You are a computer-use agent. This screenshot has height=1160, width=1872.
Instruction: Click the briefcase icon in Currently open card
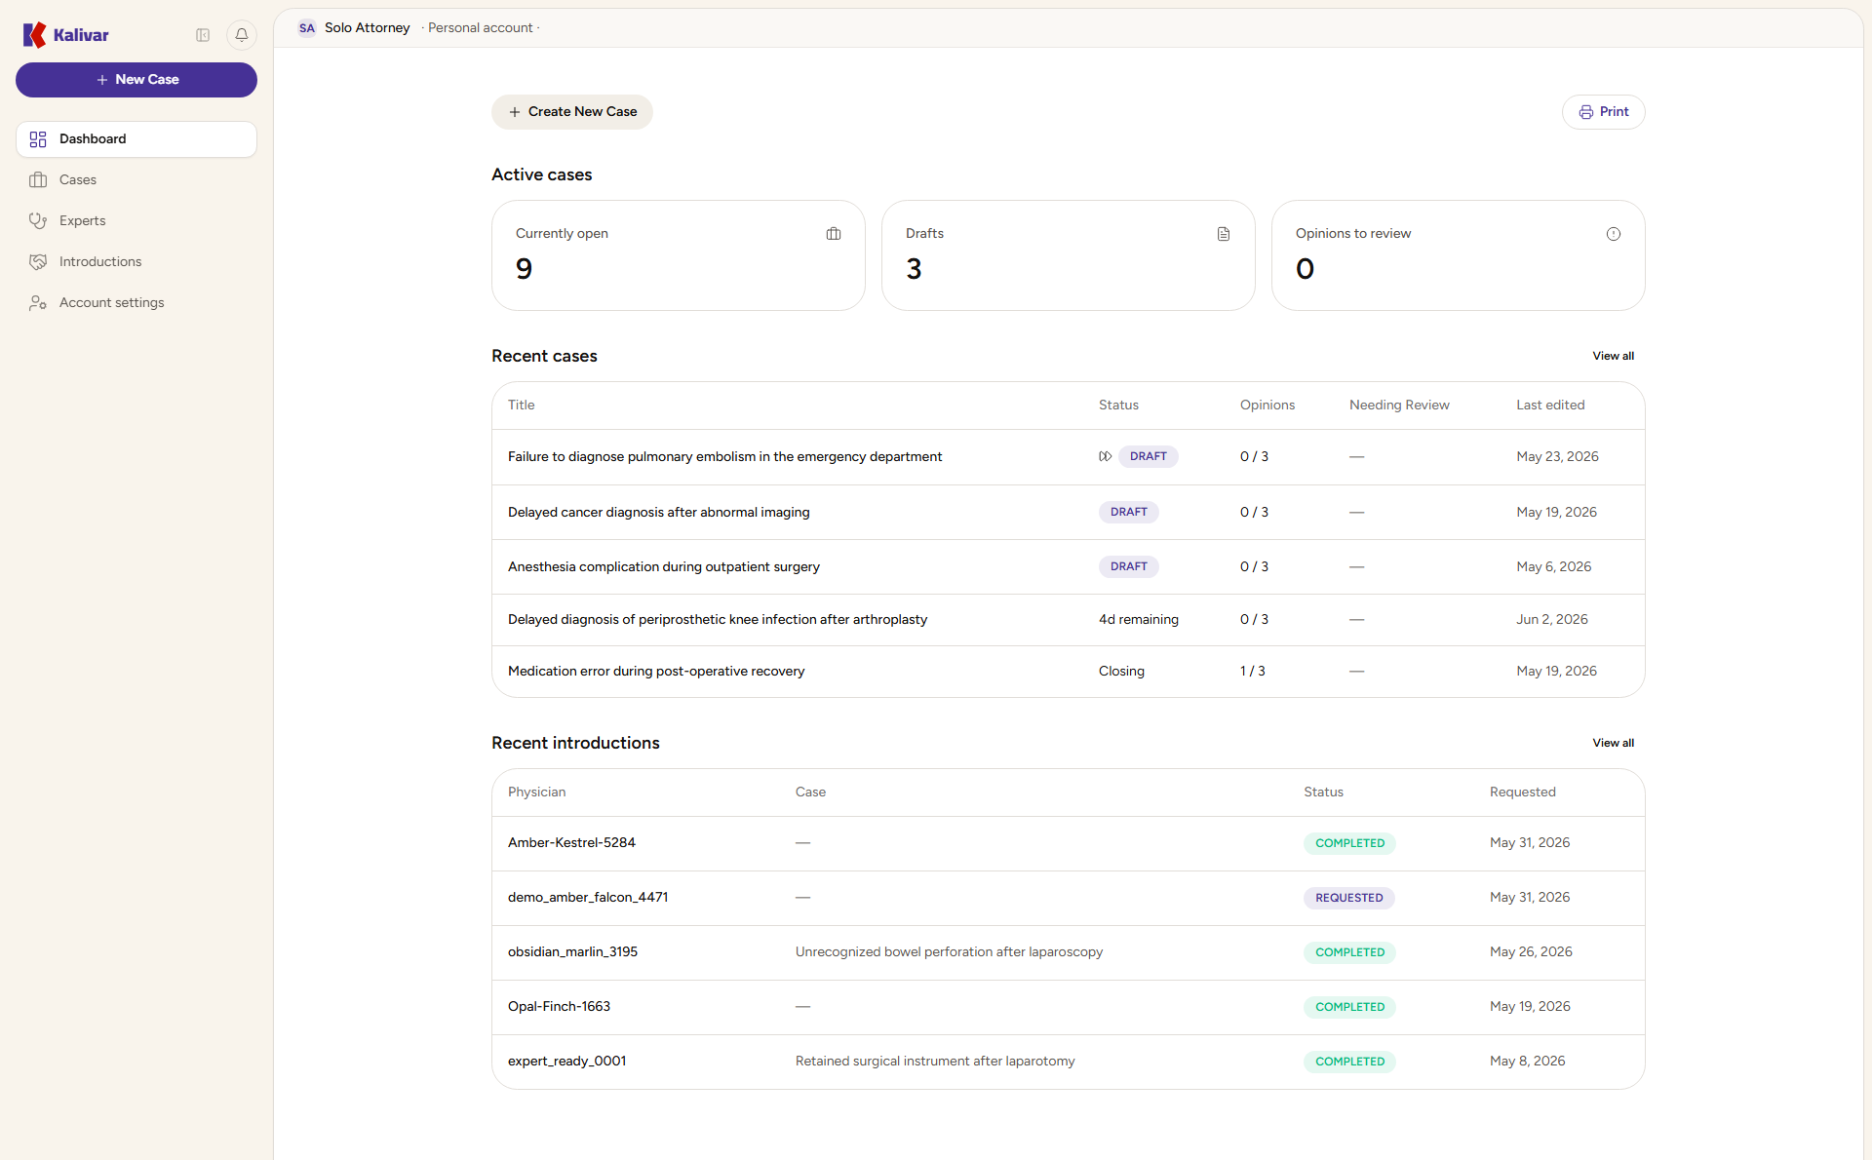tap(834, 234)
